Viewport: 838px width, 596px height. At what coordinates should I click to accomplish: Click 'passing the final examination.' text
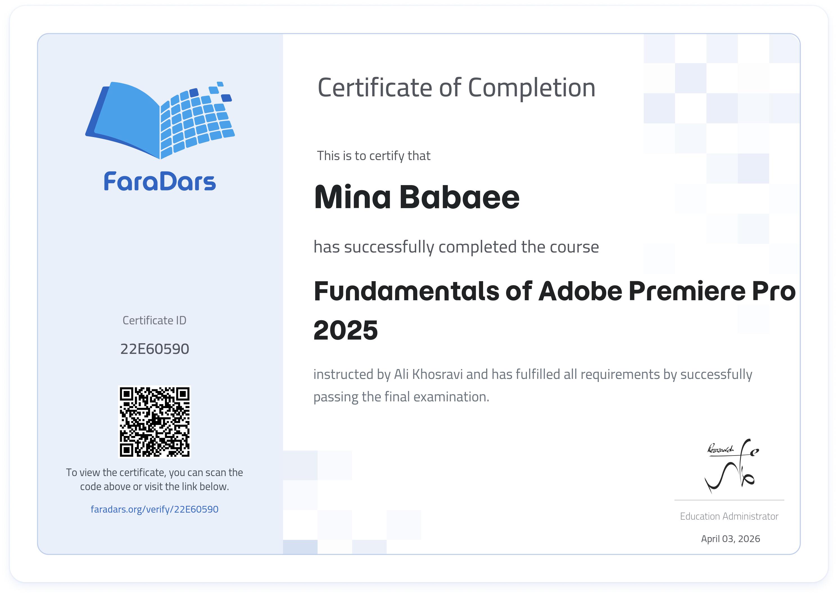(x=401, y=397)
